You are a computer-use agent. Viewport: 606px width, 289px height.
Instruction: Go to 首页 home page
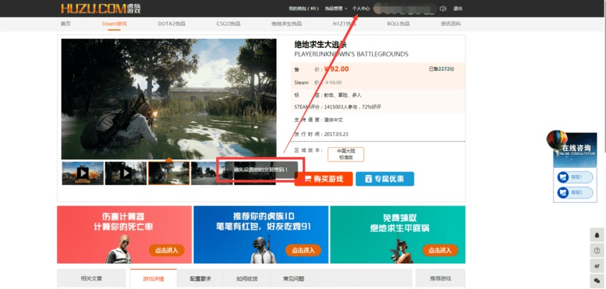66,24
